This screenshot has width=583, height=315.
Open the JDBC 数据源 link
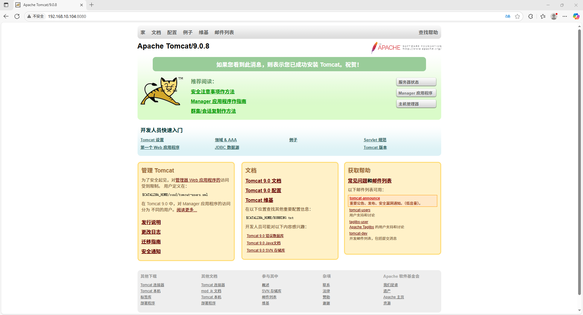click(x=227, y=147)
